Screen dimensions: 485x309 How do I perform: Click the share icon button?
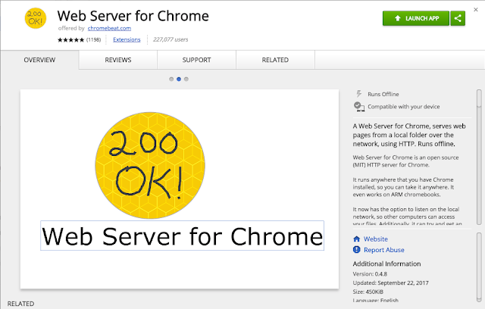(458, 18)
